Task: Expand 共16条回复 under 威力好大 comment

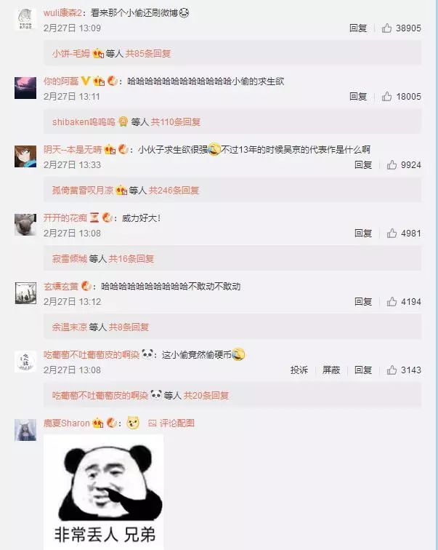Action: pos(131,259)
